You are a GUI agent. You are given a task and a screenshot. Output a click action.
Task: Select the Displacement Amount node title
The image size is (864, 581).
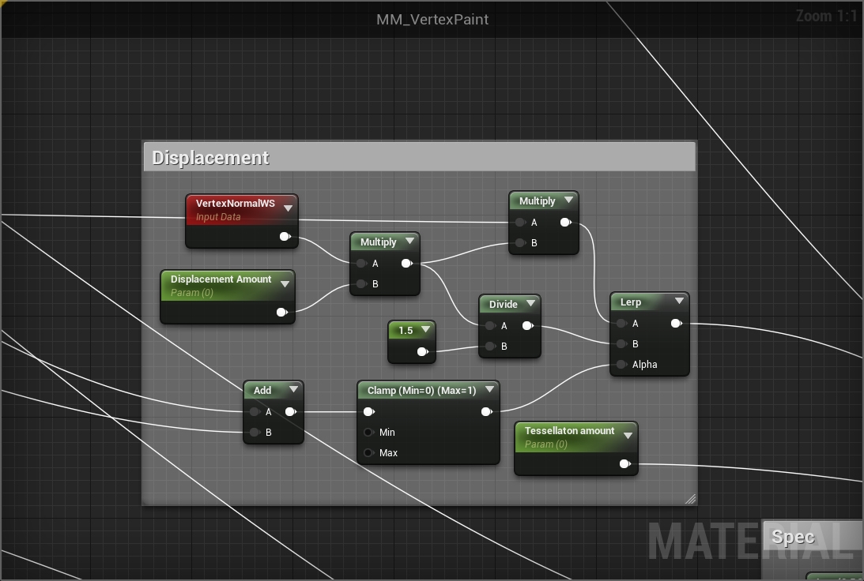(221, 279)
